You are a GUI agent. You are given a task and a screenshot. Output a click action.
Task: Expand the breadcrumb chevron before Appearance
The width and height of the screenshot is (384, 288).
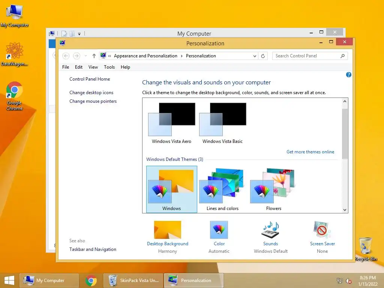(x=109, y=56)
